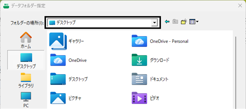
Task: Select the ドキュメント folder icon
Action: pyautogui.click(x=139, y=79)
